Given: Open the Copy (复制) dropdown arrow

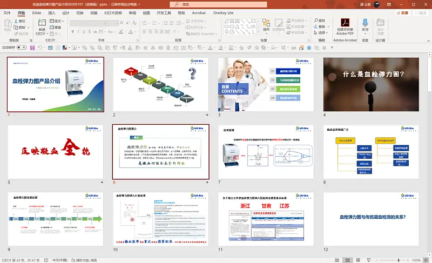Looking at the screenshot, I should 29,28.
